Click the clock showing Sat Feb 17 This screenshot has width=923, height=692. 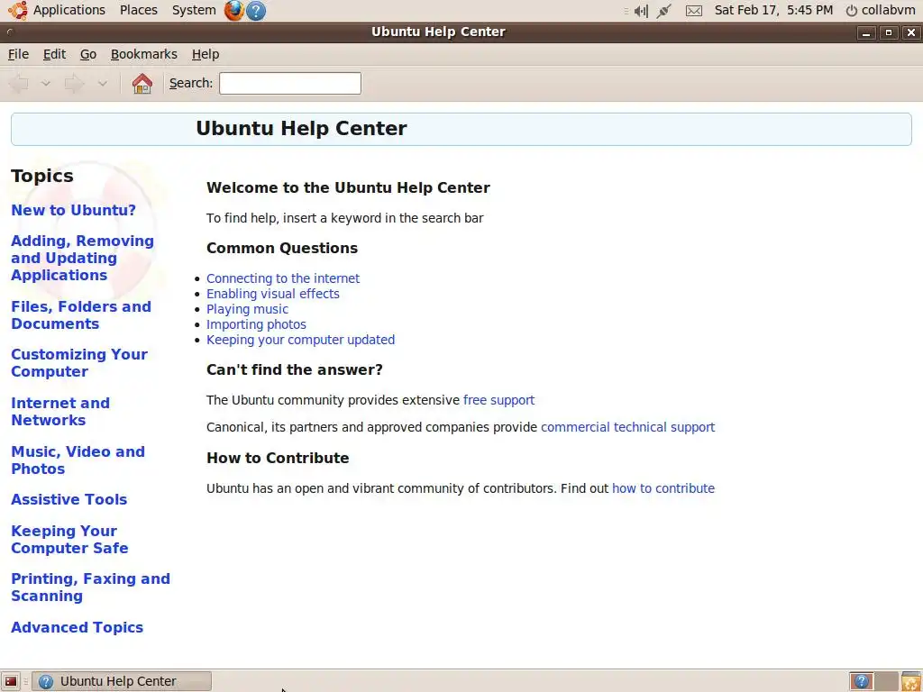coord(773,10)
